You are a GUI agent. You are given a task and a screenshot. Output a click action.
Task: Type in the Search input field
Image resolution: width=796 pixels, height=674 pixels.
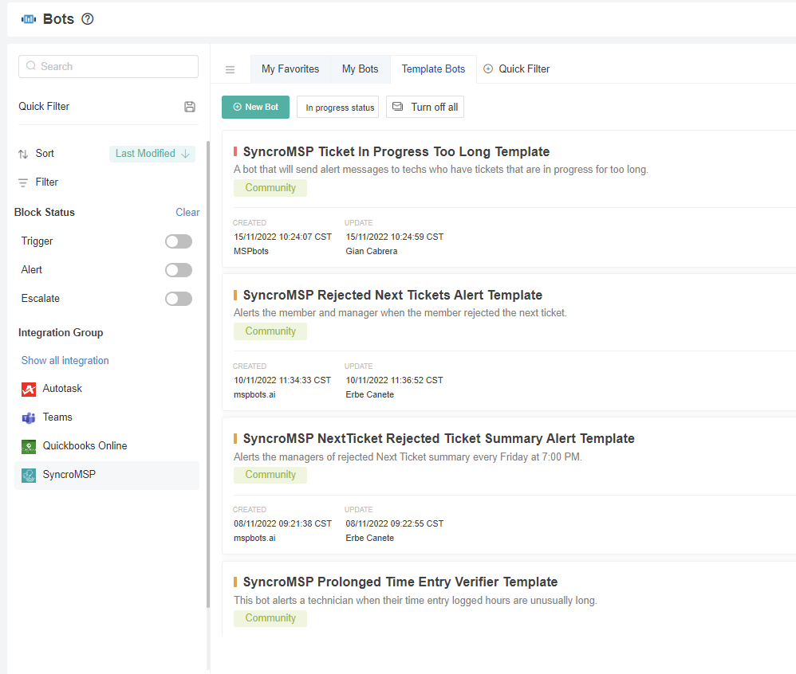(108, 66)
